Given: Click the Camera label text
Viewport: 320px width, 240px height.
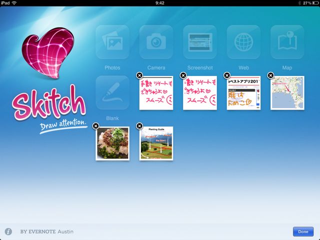Looking at the screenshot, I should [x=156, y=68].
